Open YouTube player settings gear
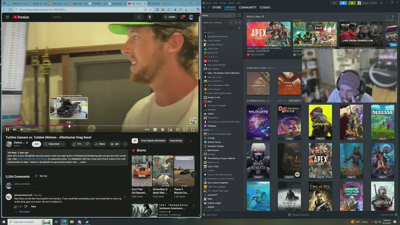Image resolution: width=400 pixels, height=225 pixels. click(x=162, y=129)
